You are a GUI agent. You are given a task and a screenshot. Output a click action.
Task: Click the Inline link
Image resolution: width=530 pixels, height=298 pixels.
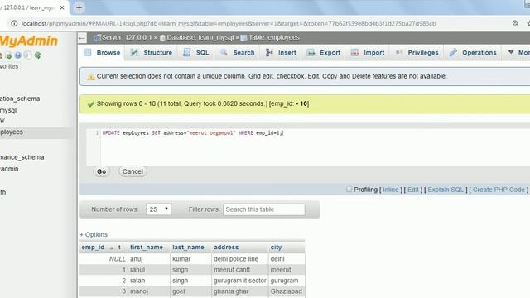click(390, 190)
